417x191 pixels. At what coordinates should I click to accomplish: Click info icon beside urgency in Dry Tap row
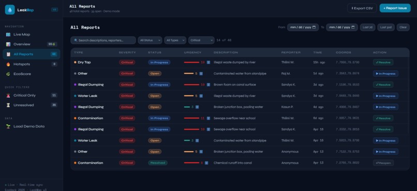209,62
